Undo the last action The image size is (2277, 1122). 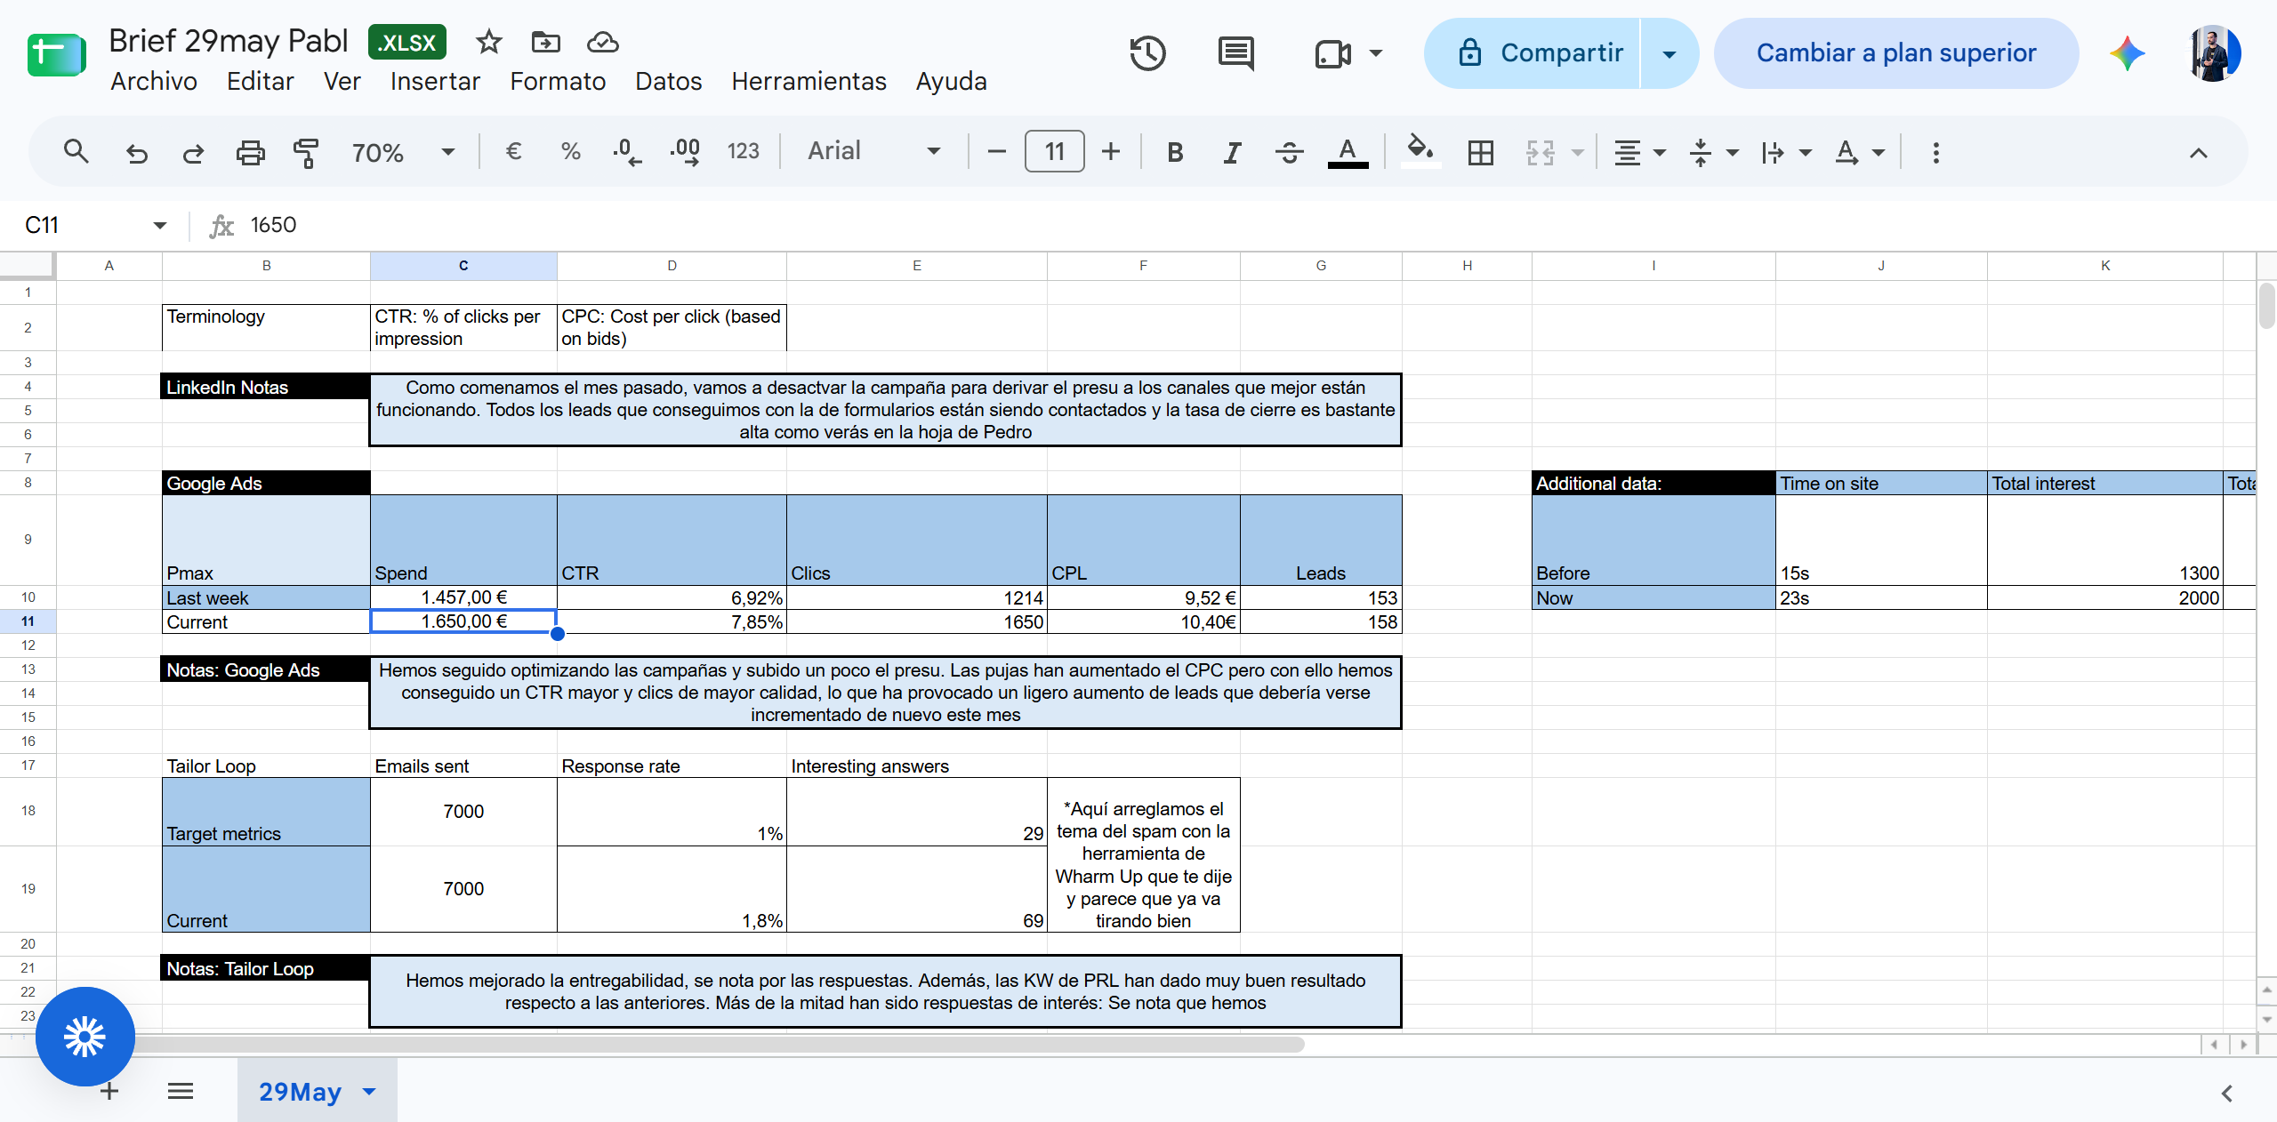tap(136, 152)
